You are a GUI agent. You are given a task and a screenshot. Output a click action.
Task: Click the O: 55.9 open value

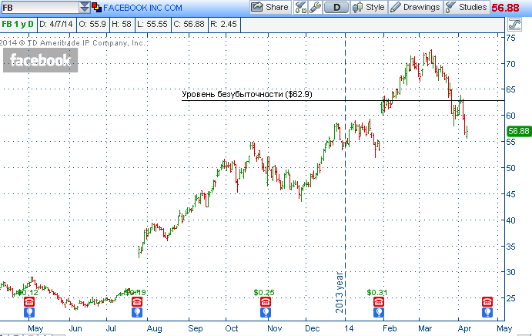tap(92, 24)
